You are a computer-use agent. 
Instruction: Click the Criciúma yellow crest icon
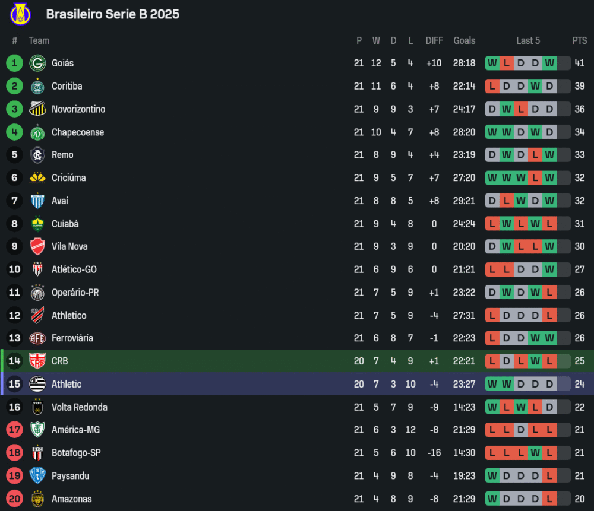(37, 178)
